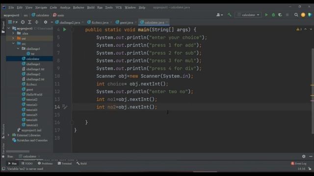
Task: Go to previous highlighted error arrow
Action: click(x=305, y=29)
